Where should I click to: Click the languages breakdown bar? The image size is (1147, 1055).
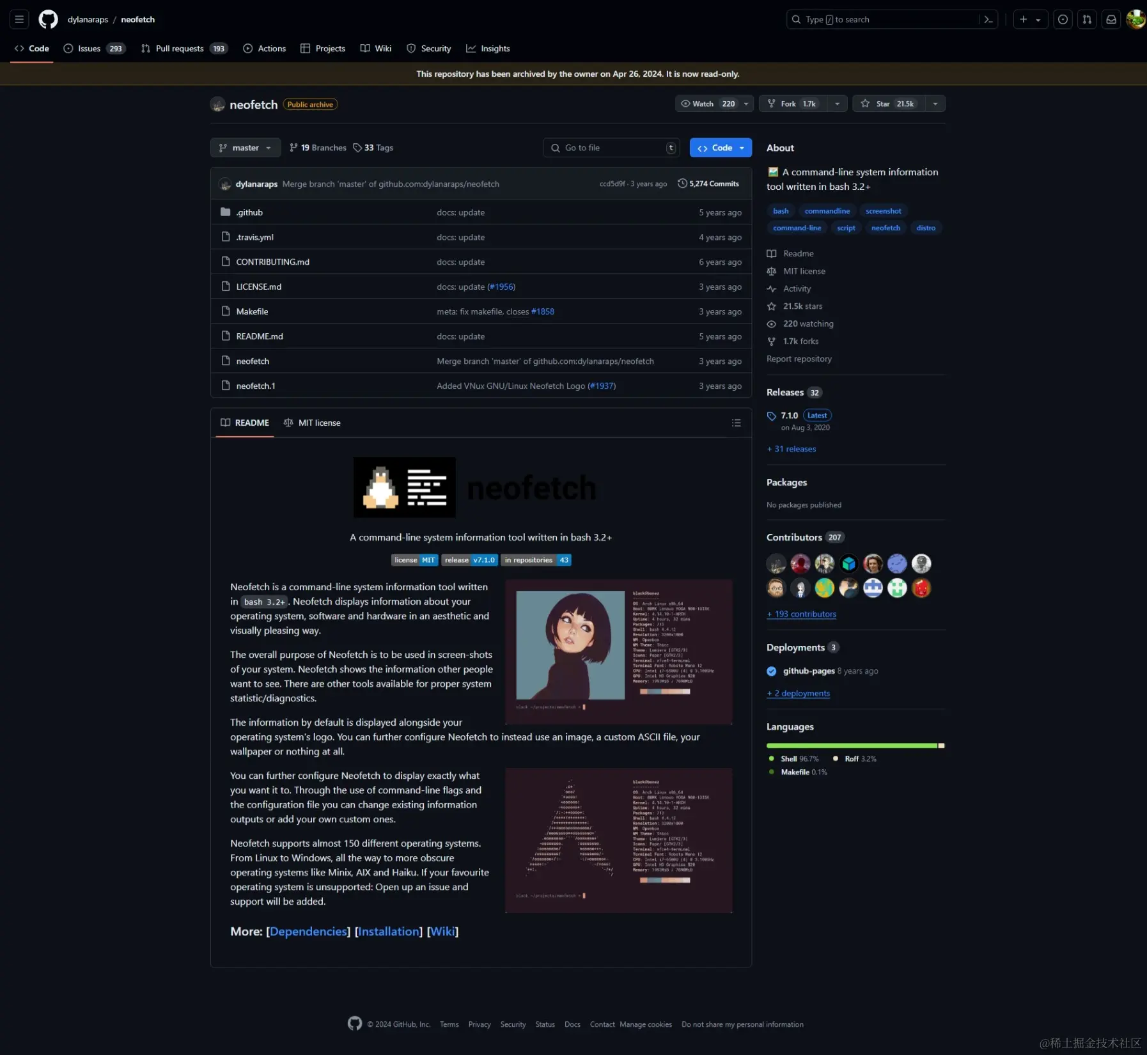tap(855, 746)
